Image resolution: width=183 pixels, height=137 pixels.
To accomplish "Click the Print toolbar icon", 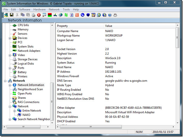I will [x=33, y=15].
